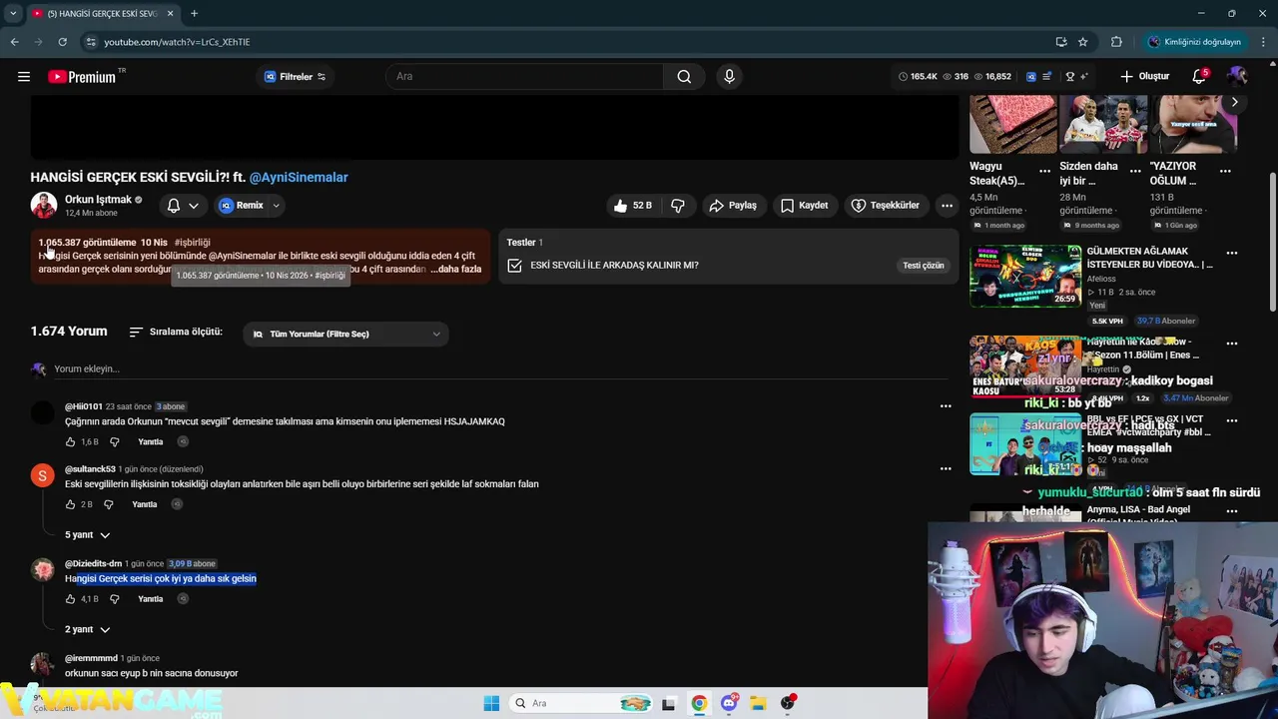
Task: Click the Kaydet save button
Action: pyautogui.click(x=805, y=206)
